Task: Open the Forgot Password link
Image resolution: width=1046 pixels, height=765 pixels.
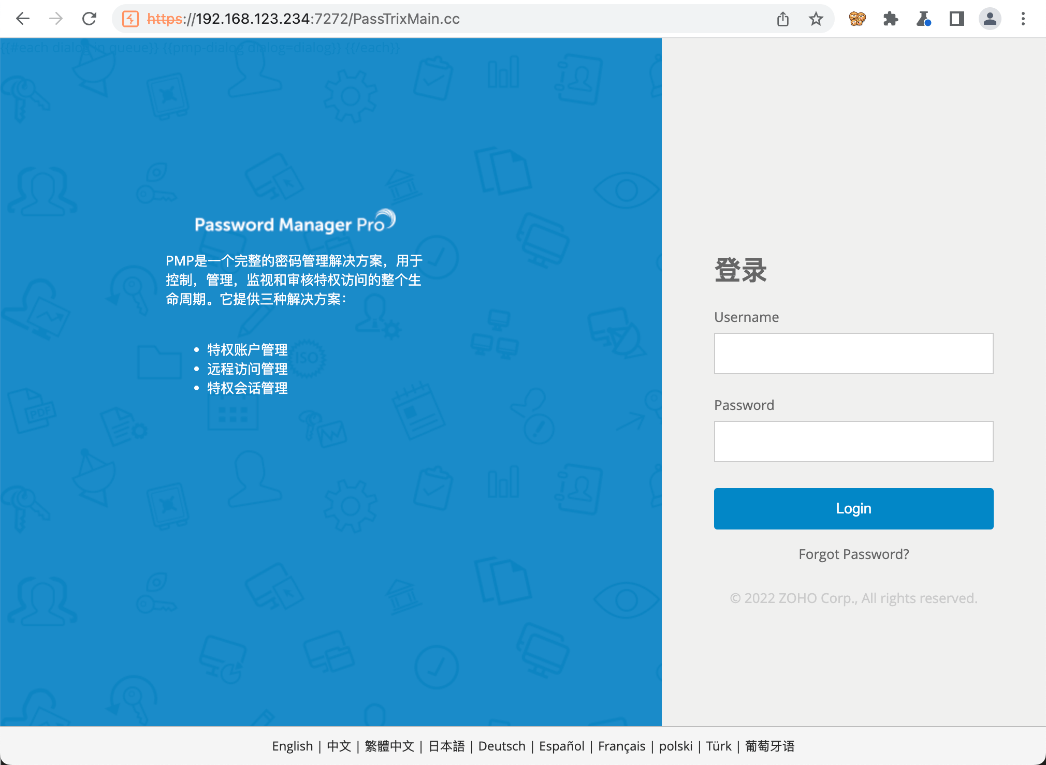Action: point(853,554)
